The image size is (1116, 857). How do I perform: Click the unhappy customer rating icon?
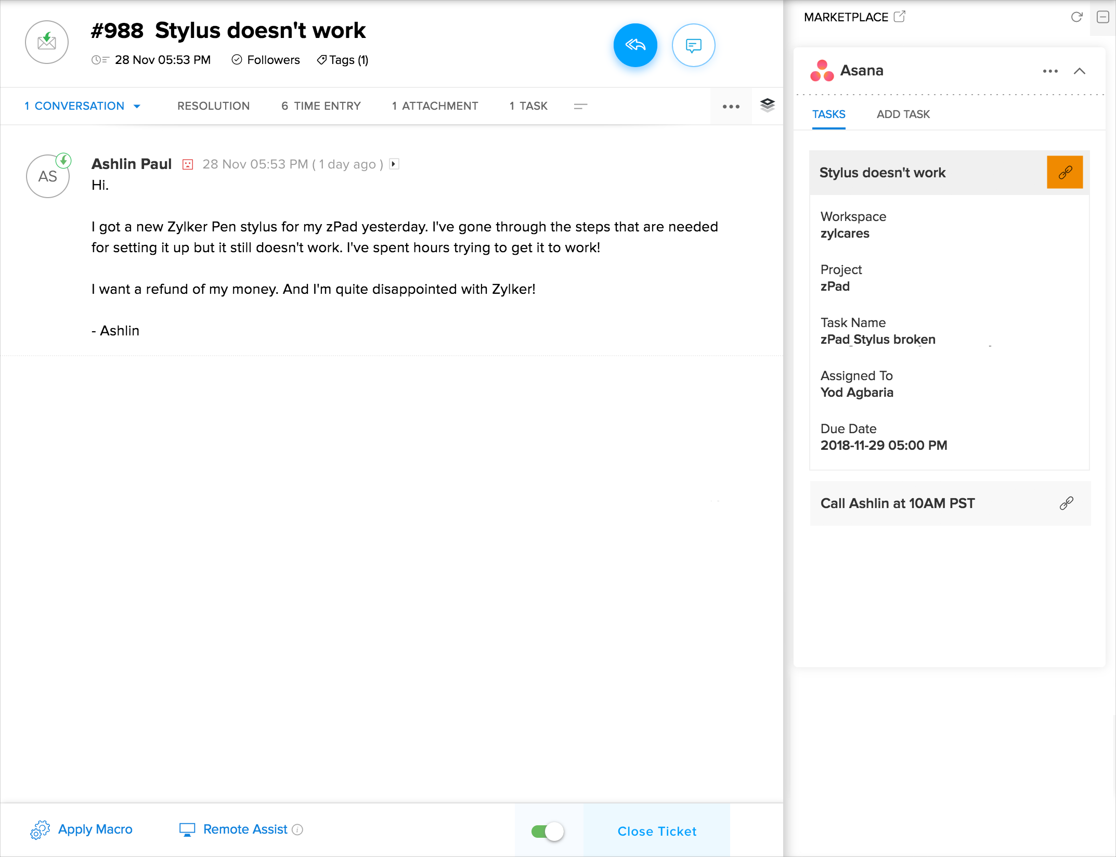pos(188,164)
